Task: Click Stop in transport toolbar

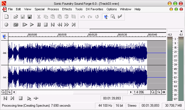Action: pos(46,25)
